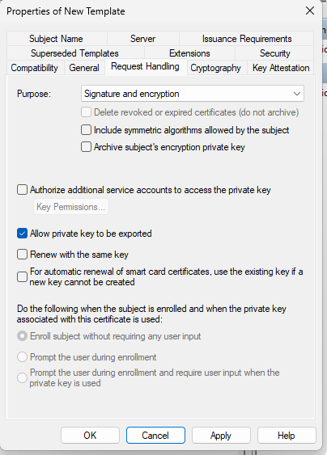Check smart card automatic renewal existing key option
Viewport: 327px width, 455px height.
pos(22,276)
